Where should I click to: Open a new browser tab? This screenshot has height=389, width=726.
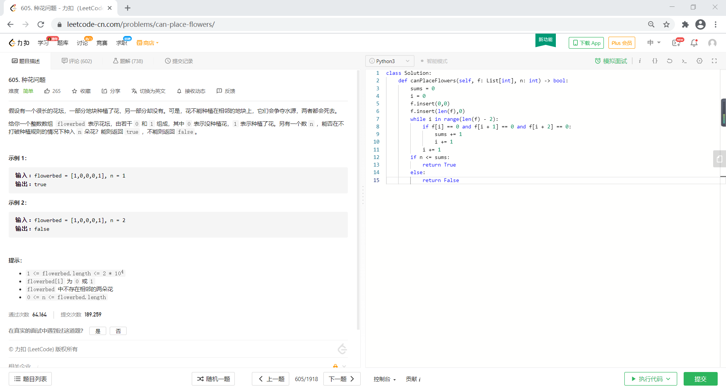(128, 8)
